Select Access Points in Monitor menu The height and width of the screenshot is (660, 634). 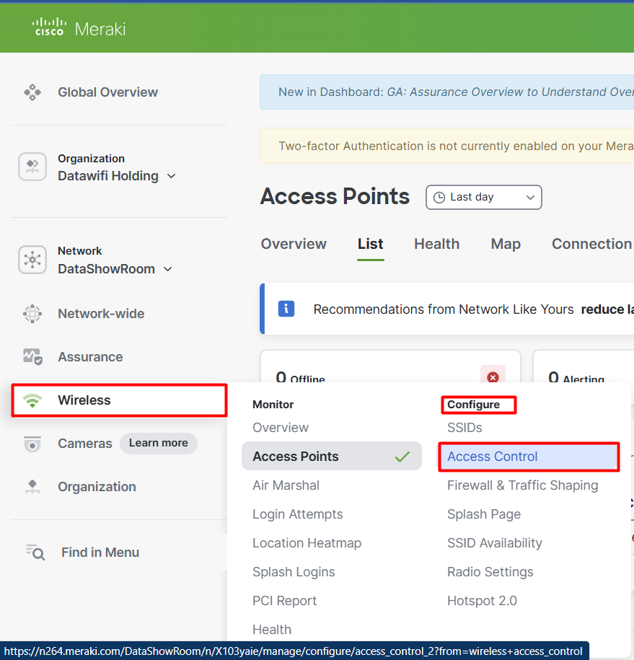click(332, 457)
